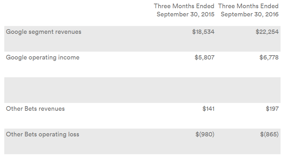Click the $(865) operating loss figure

coord(269,135)
